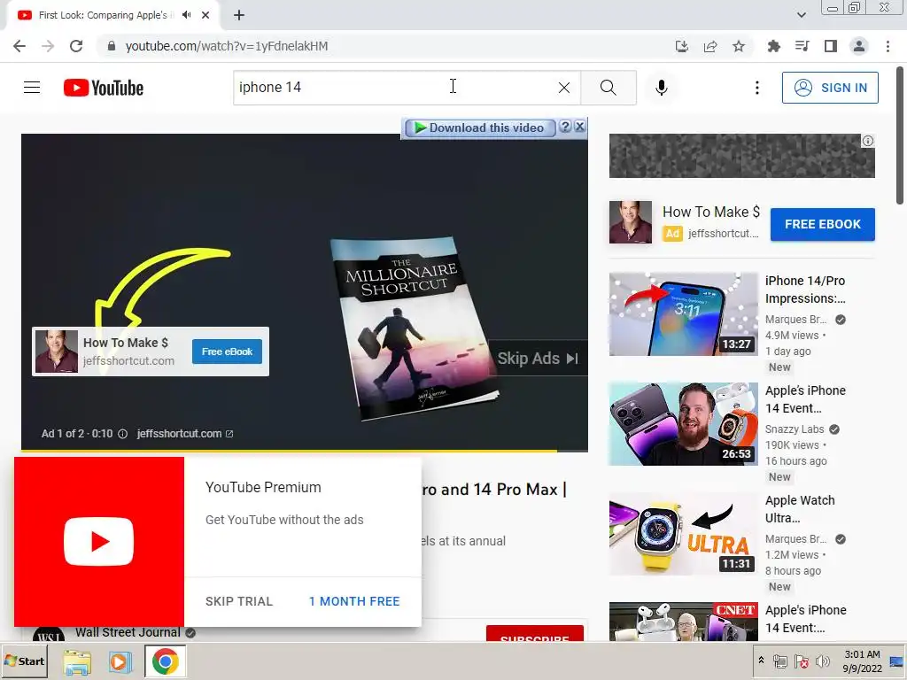Open ad info icon next to Ad 1 of 2
907x680 pixels.
(x=122, y=434)
